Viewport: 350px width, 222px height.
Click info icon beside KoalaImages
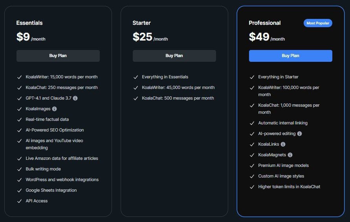click(x=54, y=109)
